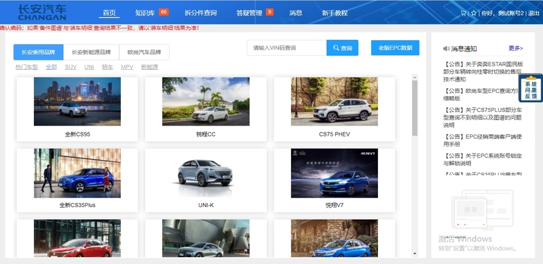Screen dimensions: 543x264
Task: Filter by 新能源 category
Action: [x=149, y=67]
